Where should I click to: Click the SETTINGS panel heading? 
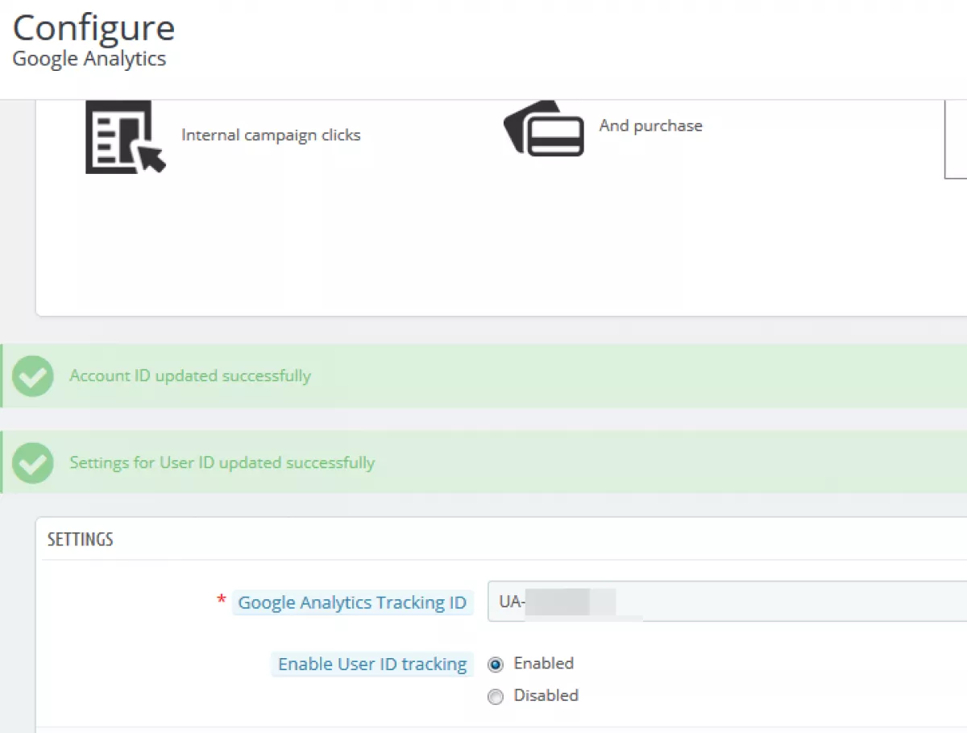[81, 540]
